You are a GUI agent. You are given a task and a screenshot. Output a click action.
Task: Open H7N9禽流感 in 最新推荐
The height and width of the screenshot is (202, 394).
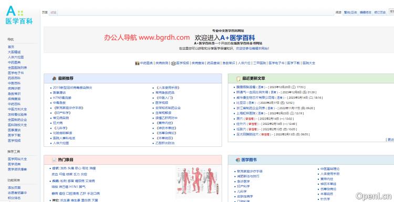pyautogui.click(x=62, y=98)
